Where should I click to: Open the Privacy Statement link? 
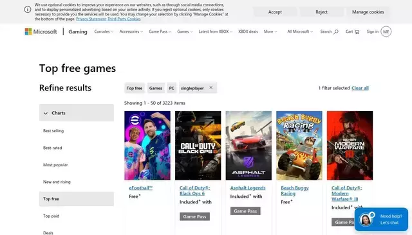coord(91,19)
